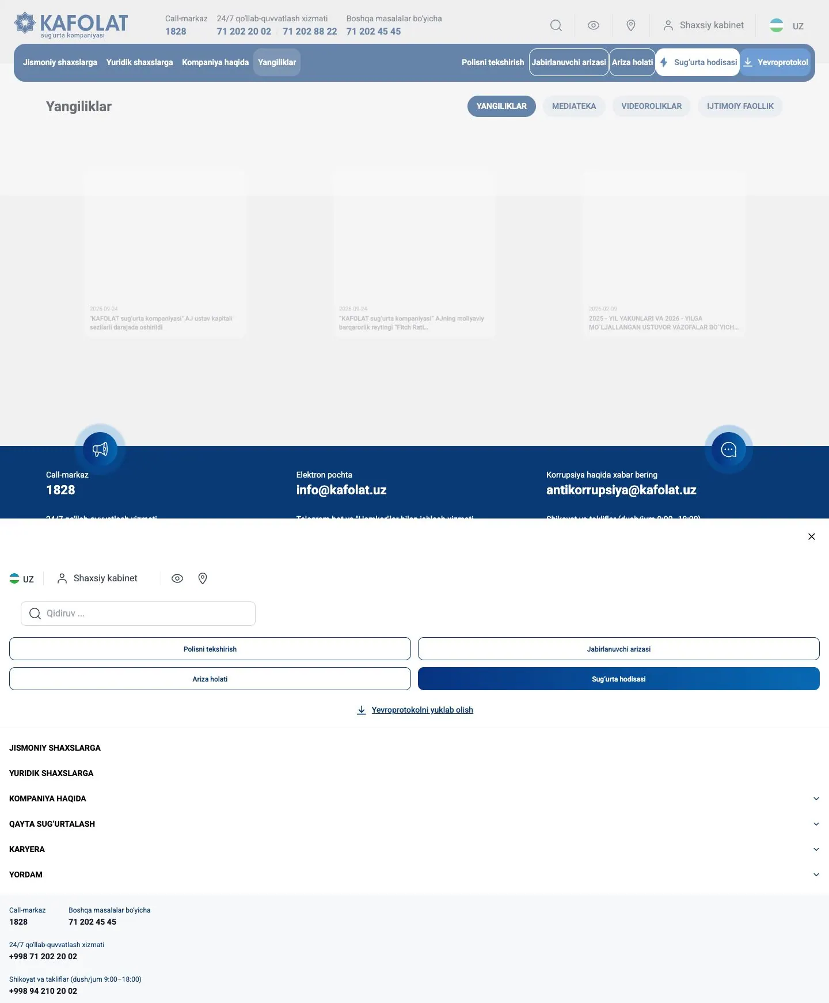
Task: Download Yevroprotokol from nav bar button
Action: (775, 62)
